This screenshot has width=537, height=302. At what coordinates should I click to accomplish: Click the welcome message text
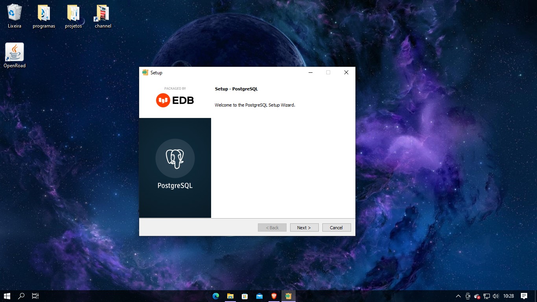255,105
